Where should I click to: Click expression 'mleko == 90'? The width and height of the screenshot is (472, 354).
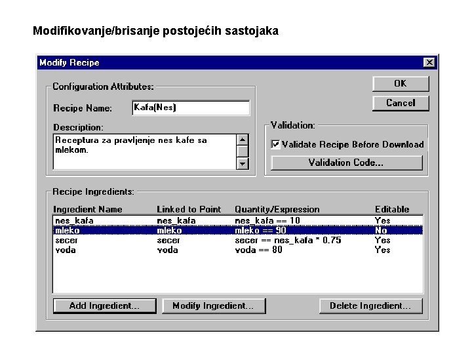tap(260, 231)
